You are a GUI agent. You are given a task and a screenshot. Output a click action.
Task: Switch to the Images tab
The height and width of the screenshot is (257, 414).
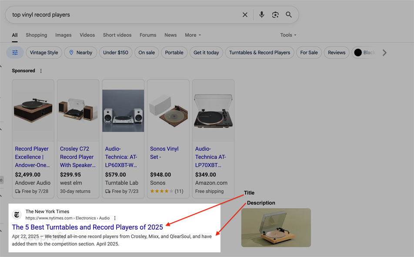click(x=63, y=35)
